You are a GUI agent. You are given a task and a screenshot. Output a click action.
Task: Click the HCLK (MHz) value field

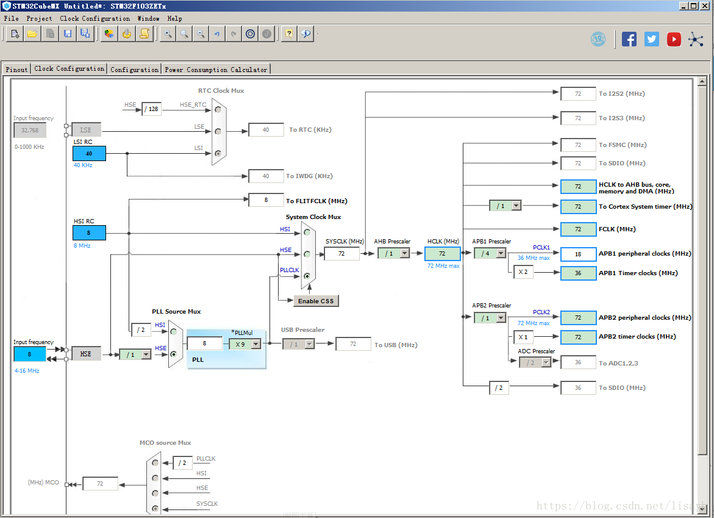pyautogui.click(x=442, y=254)
